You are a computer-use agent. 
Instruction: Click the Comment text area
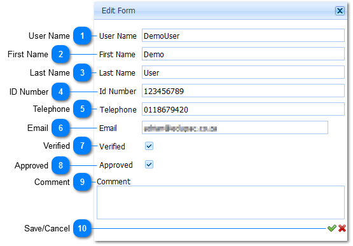(221, 202)
